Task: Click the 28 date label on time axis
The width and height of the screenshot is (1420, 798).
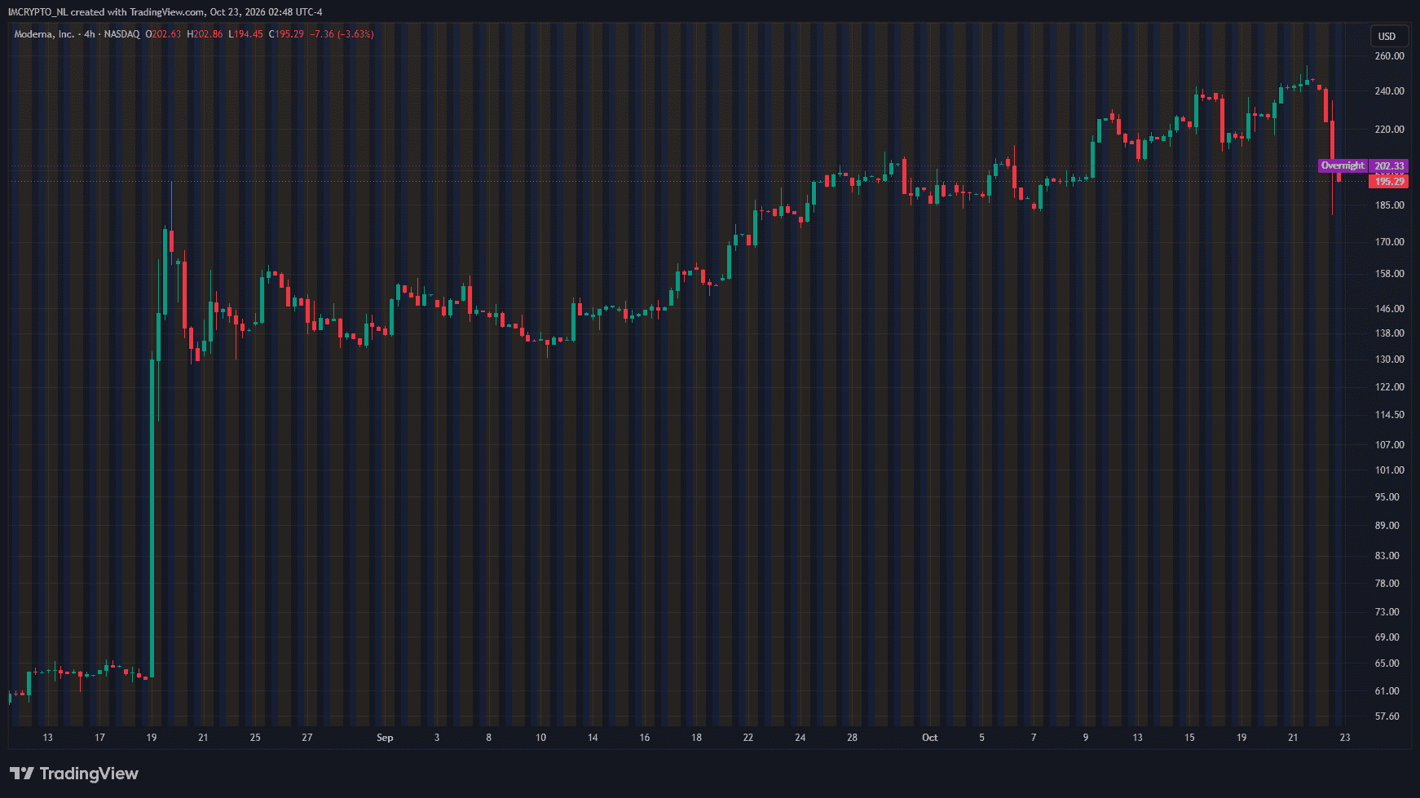Action: pyautogui.click(x=852, y=738)
